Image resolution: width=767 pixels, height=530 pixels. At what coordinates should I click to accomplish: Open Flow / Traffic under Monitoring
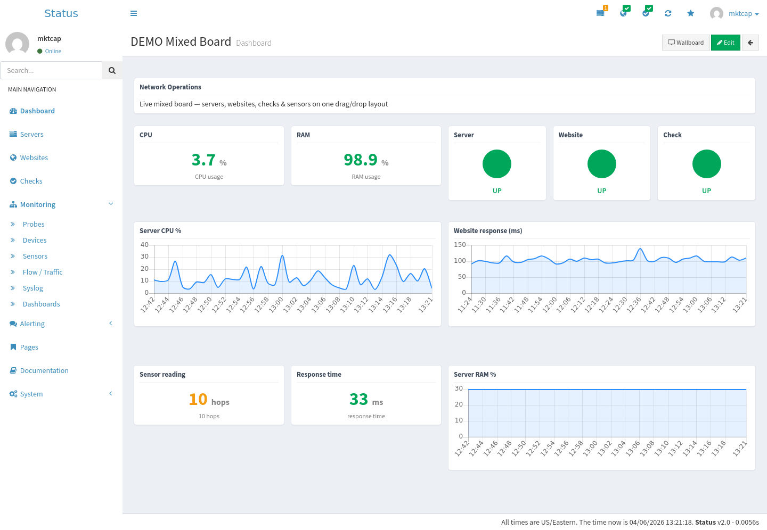[43, 272]
